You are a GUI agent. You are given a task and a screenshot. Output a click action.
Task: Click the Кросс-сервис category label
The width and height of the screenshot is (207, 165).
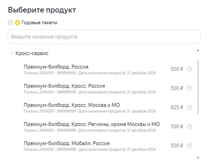point(32,53)
